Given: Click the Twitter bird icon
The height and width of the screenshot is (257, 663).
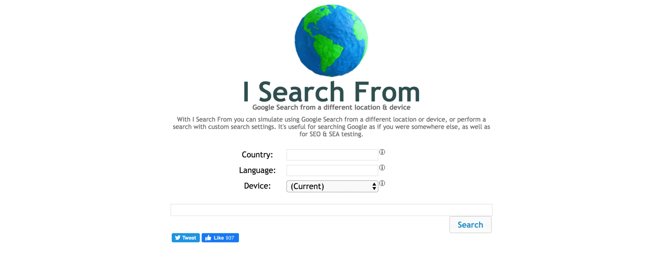Looking at the screenshot, I should (178, 238).
